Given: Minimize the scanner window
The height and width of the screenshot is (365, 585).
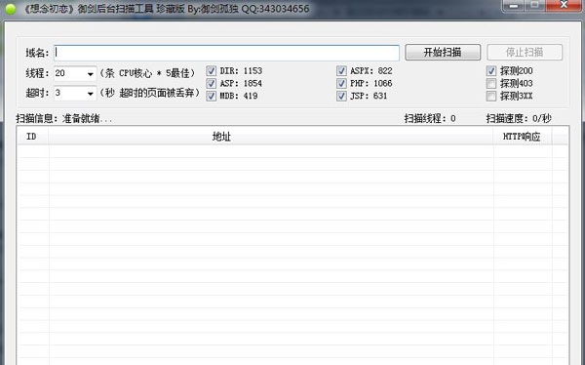Looking at the screenshot, I should [x=514, y=5].
